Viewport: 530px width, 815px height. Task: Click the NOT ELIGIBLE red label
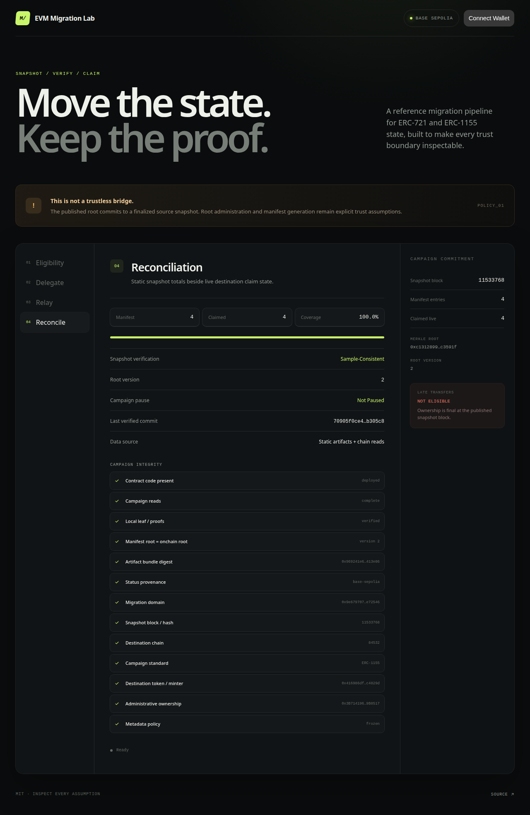coord(434,401)
